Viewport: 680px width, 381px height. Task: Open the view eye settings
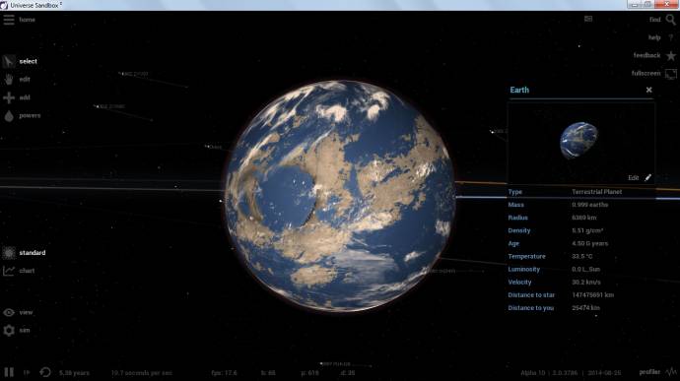point(9,312)
